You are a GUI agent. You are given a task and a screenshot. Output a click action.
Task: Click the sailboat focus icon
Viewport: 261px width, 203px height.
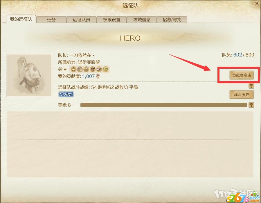86,69
